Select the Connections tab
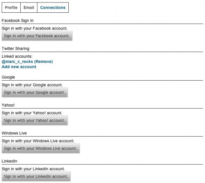Image resolution: width=205 pixels, height=183 pixels. (53, 7)
